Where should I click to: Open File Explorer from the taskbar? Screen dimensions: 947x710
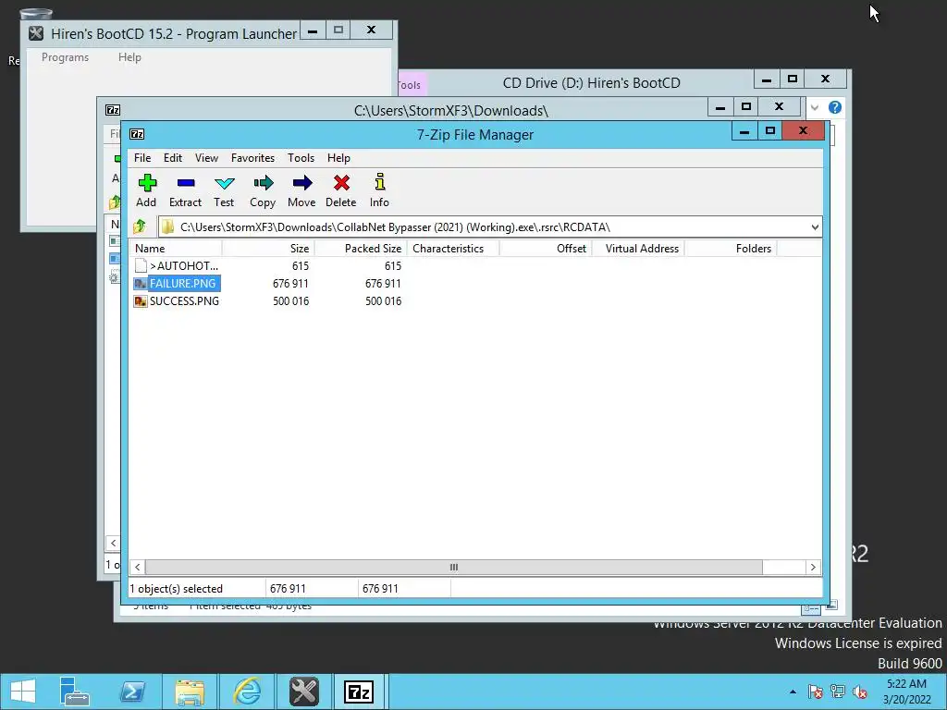tap(190, 692)
